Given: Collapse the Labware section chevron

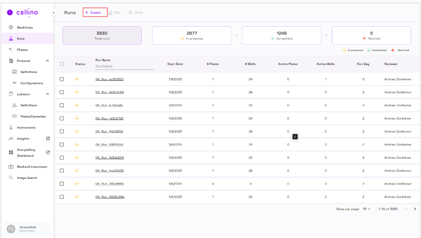Looking at the screenshot, I should (47, 94).
